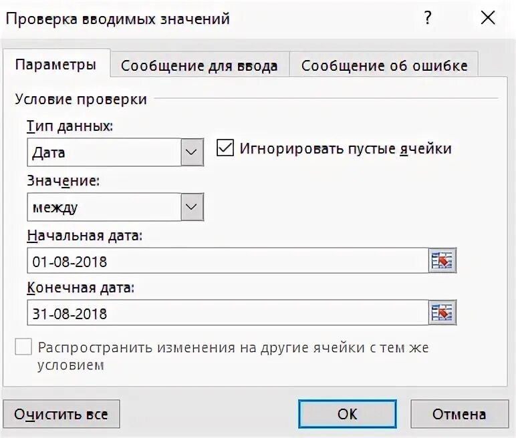Click range selector icon for start date

442,260
